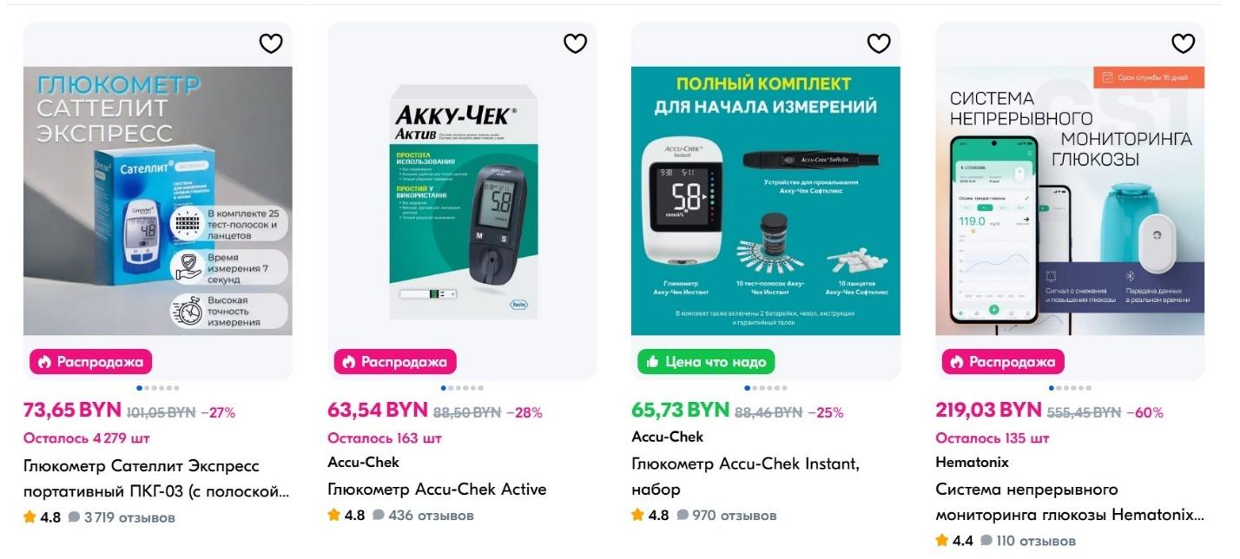Viewport: 1240px width, 559px height.
Task: Toggle heart on Accu-Chek Instant set
Action: (880, 43)
